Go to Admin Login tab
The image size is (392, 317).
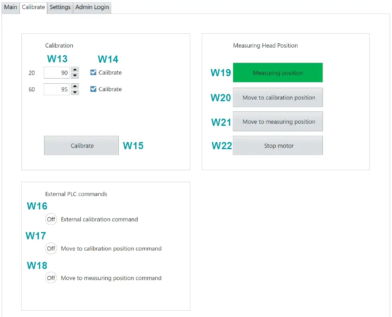tap(92, 7)
